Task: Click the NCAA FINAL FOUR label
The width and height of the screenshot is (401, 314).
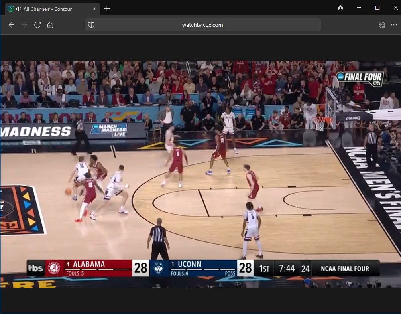Action: click(345, 269)
